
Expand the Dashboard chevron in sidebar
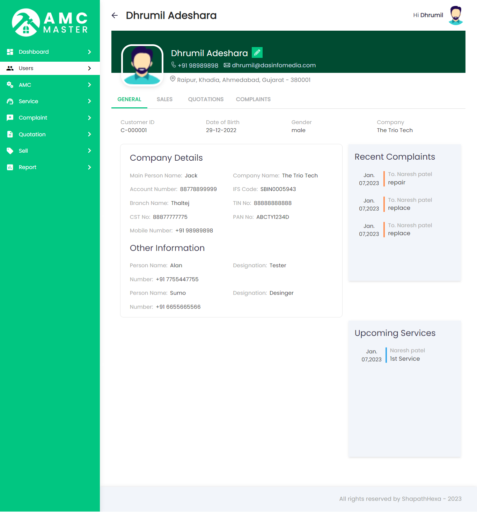coord(90,52)
